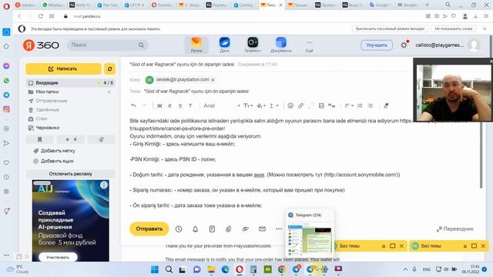Refresh the mailbox with the refresh icon

tap(109, 68)
